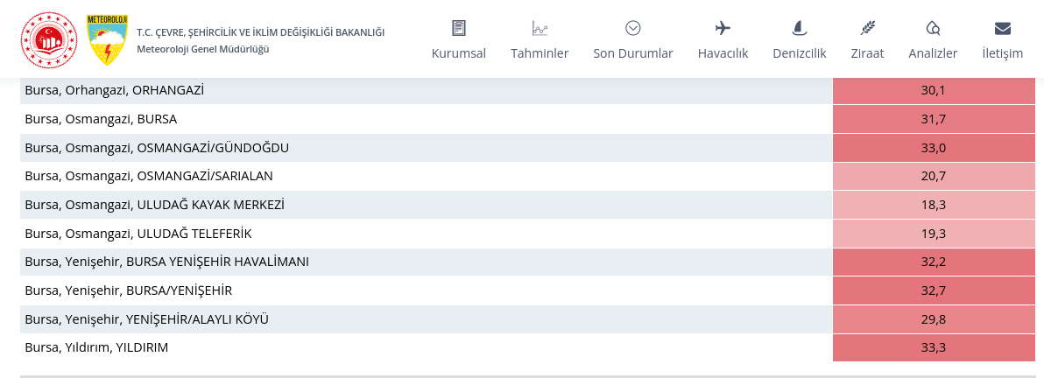The width and height of the screenshot is (1044, 378).
Task: Select the Uludağ Kayak Merkezi row
Action: coord(154,205)
